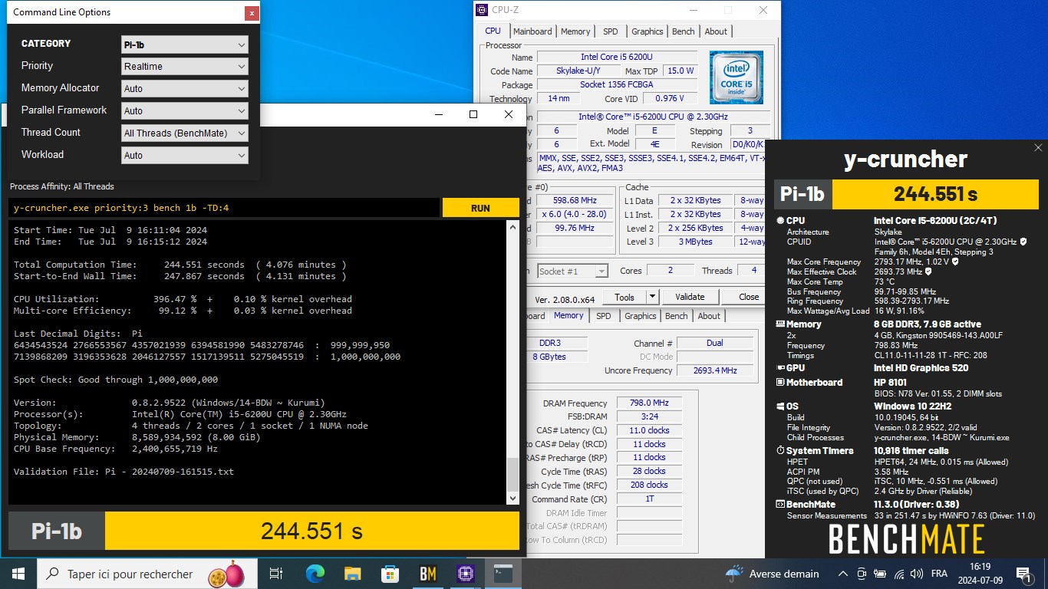Switch to BenchMate via its taskbar icon
Image resolution: width=1048 pixels, height=589 pixels.
pyautogui.click(x=427, y=573)
